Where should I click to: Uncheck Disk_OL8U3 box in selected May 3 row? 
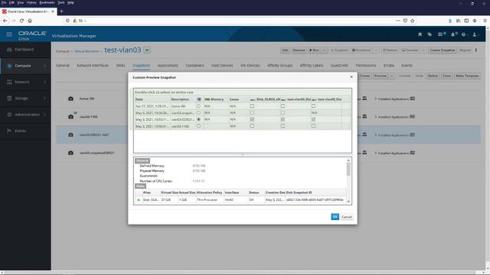coord(252,119)
